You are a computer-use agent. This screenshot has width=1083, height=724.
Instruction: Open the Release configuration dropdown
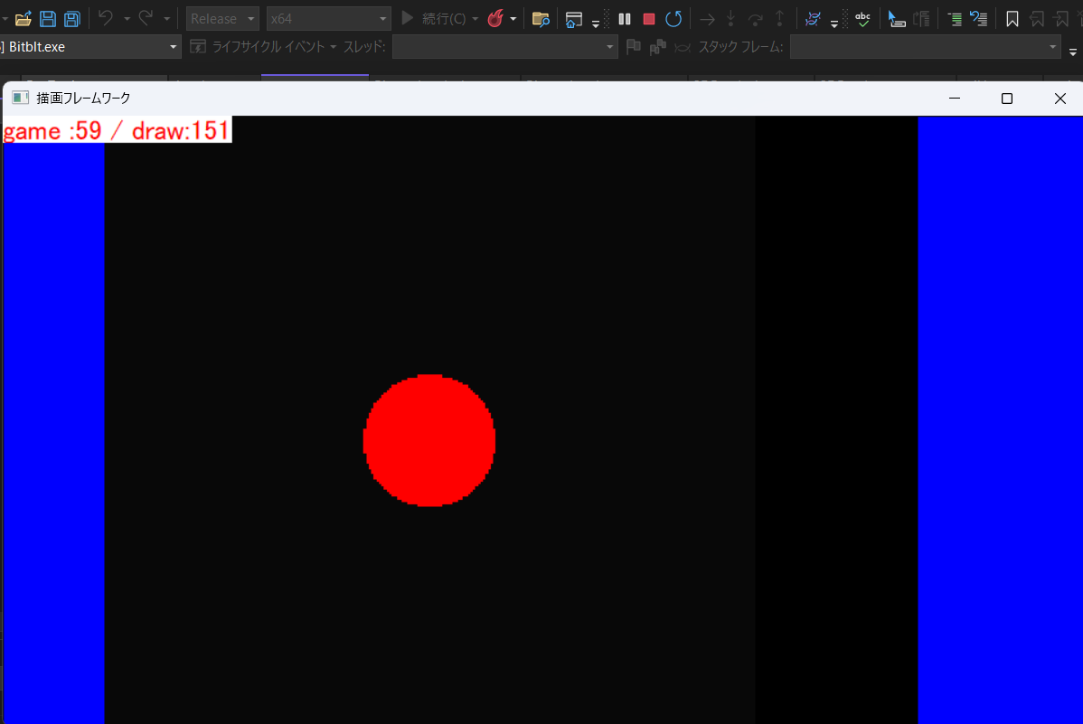[222, 19]
